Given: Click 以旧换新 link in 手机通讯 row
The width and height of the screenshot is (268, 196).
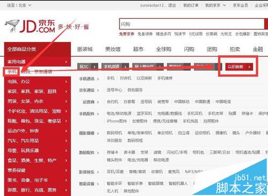Looking at the screenshot, I should pos(144,78).
